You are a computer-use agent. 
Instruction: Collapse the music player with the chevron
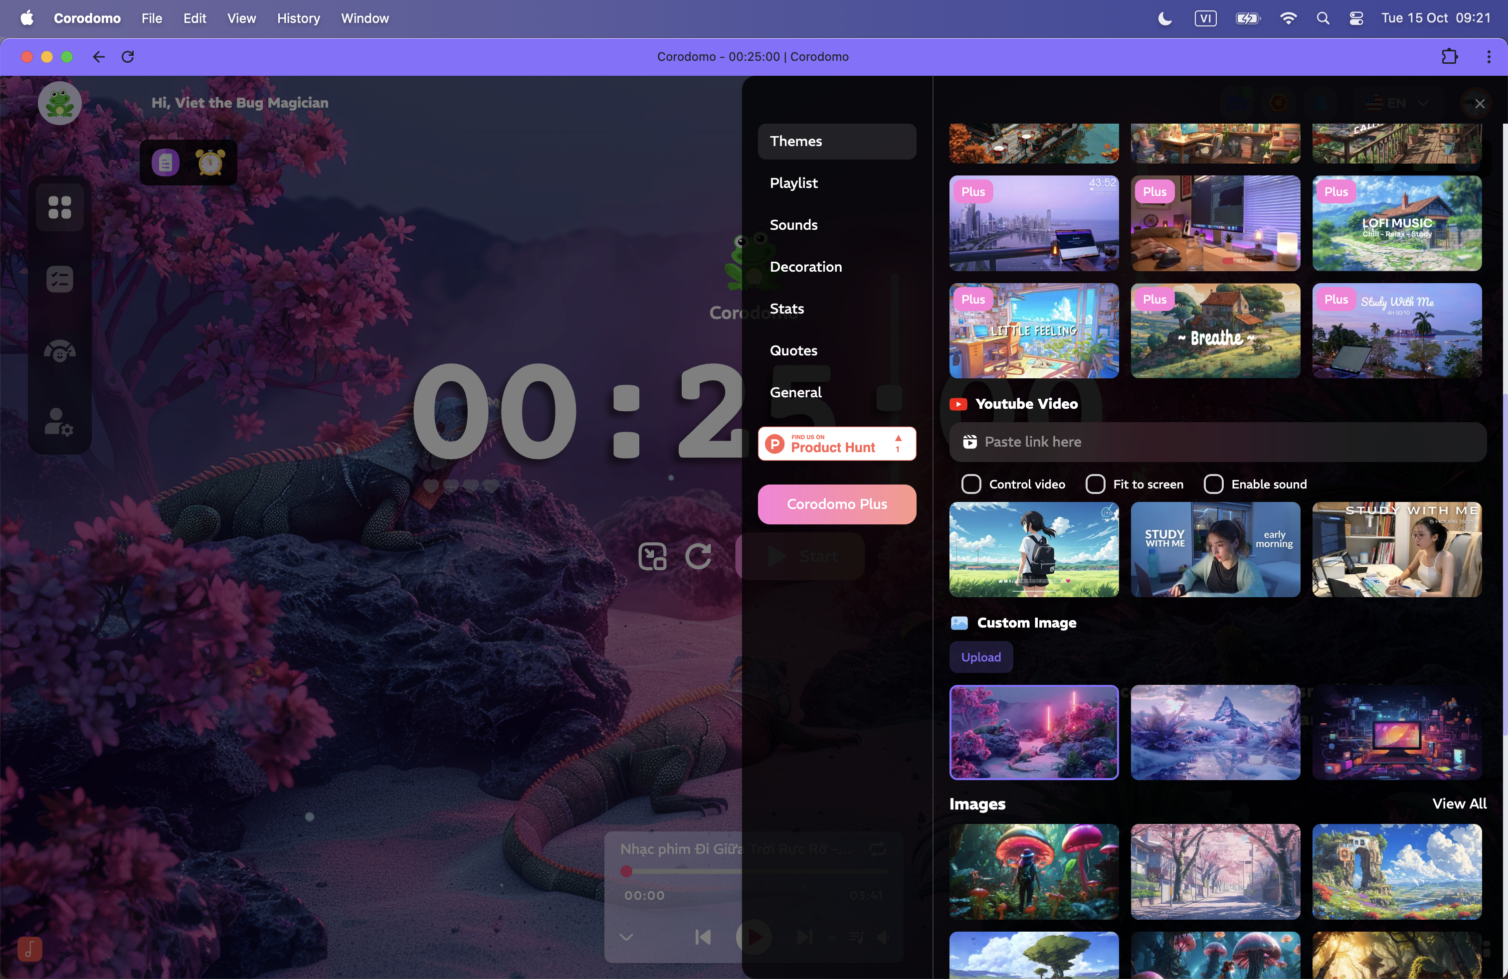click(x=626, y=937)
